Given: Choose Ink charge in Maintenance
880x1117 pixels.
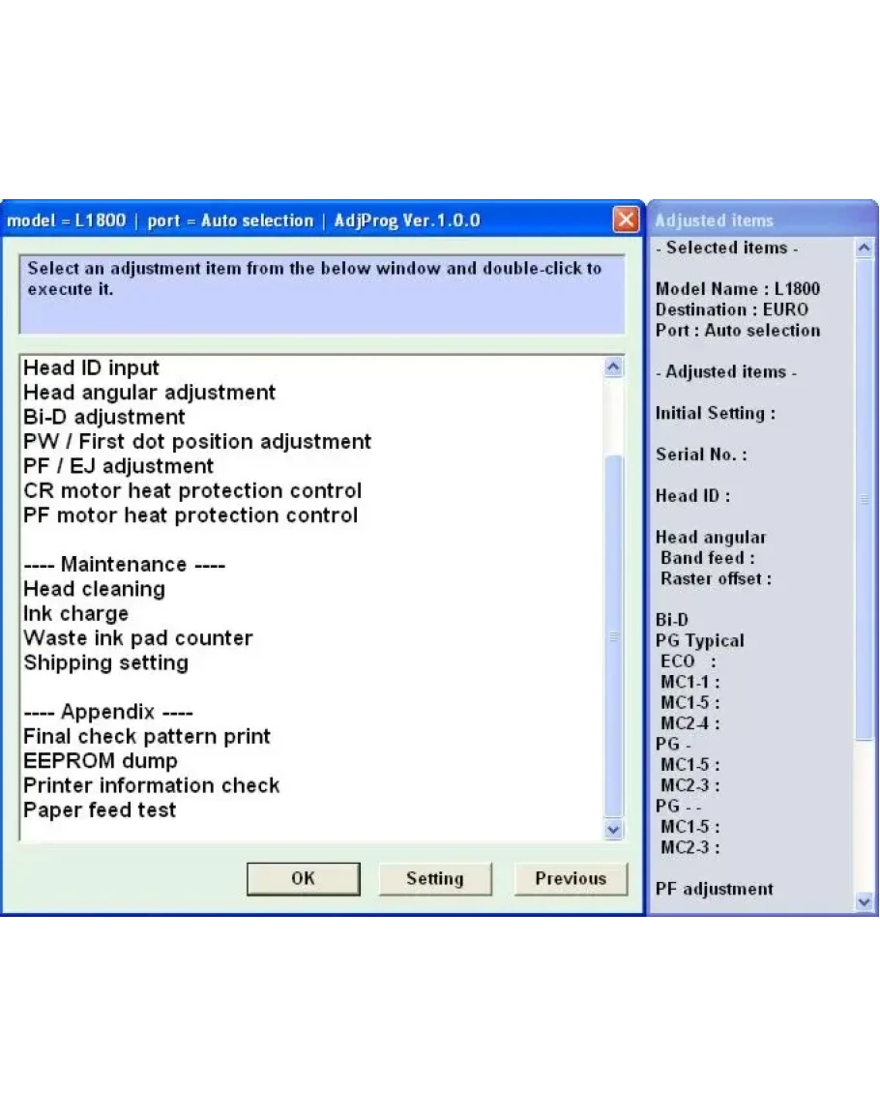Looking at the screenshot, I should 75,614.
